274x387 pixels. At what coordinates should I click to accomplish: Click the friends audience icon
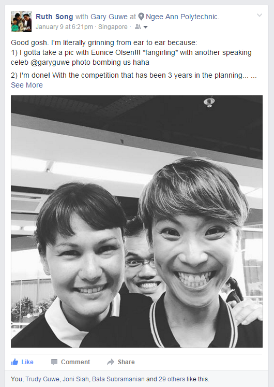[138, 26]
